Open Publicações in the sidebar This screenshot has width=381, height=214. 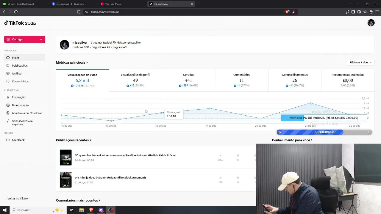[24, 65]
